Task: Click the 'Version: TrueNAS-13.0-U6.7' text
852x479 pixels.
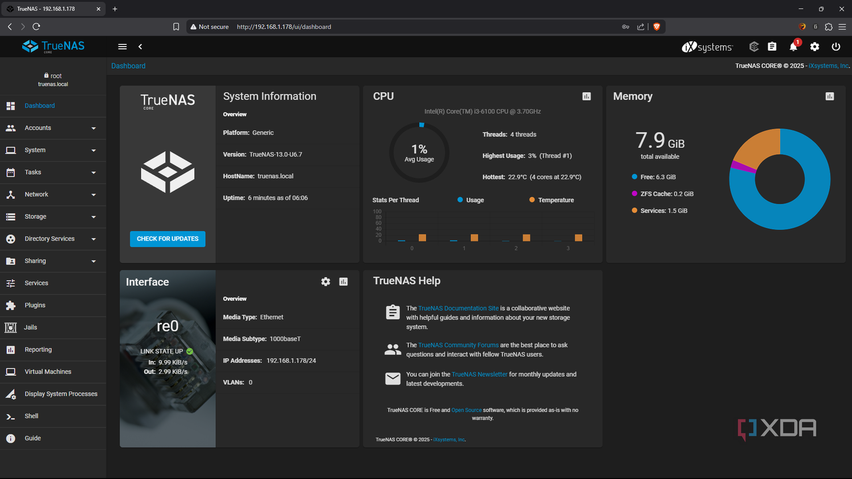Action: point(262,154)
